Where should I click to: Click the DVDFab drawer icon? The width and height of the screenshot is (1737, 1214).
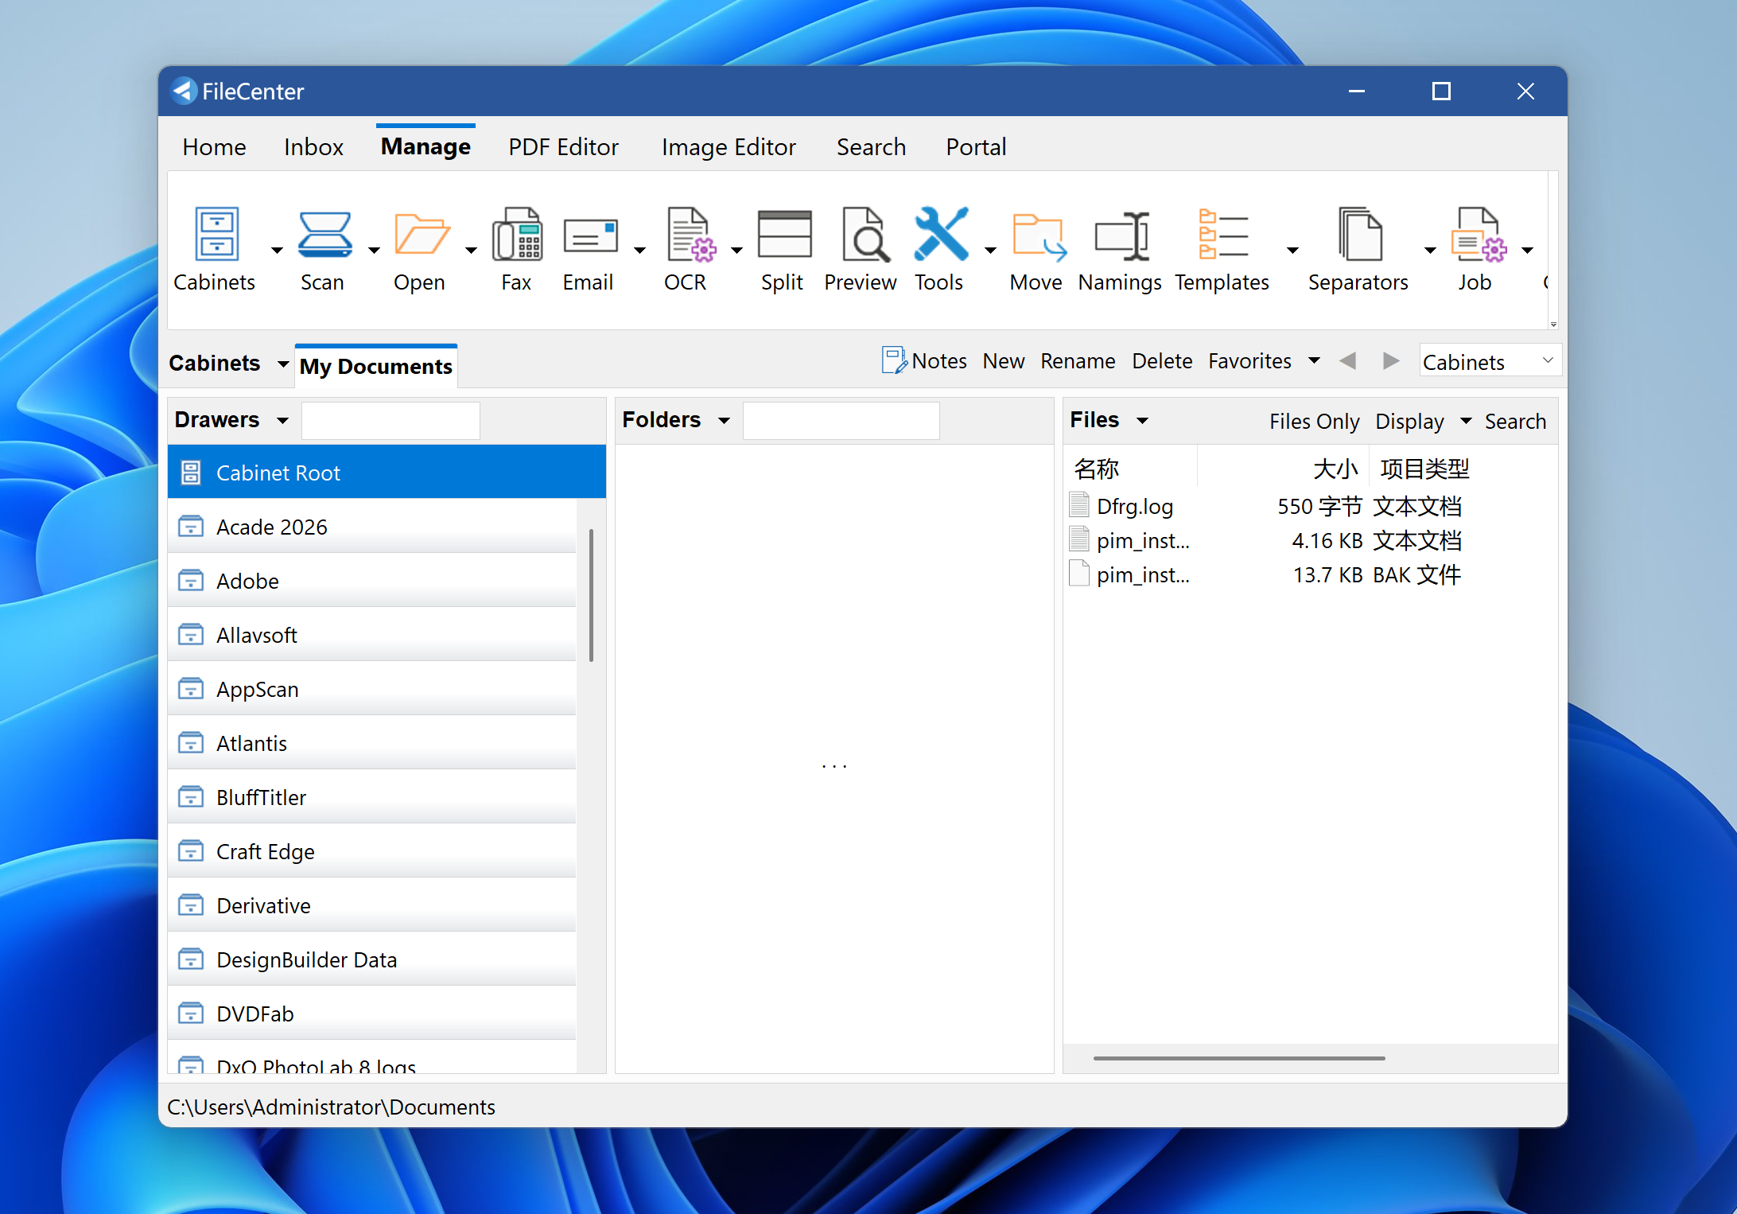pos(191,1014)
